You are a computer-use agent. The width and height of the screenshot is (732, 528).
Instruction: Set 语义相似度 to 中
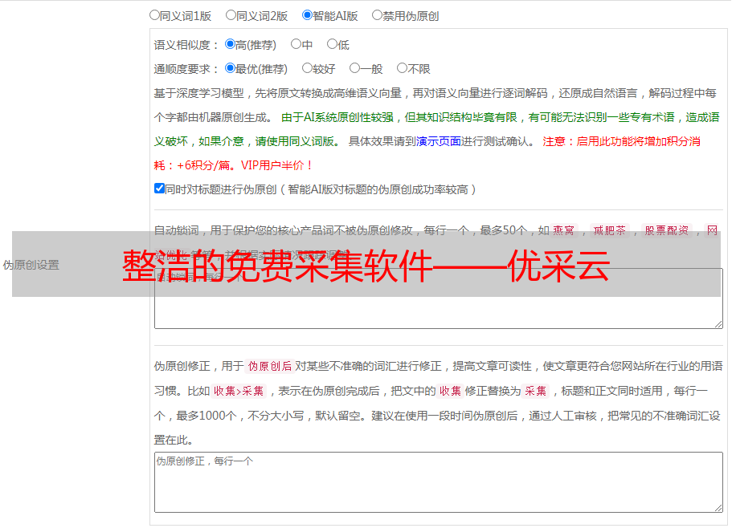point(296,44)
